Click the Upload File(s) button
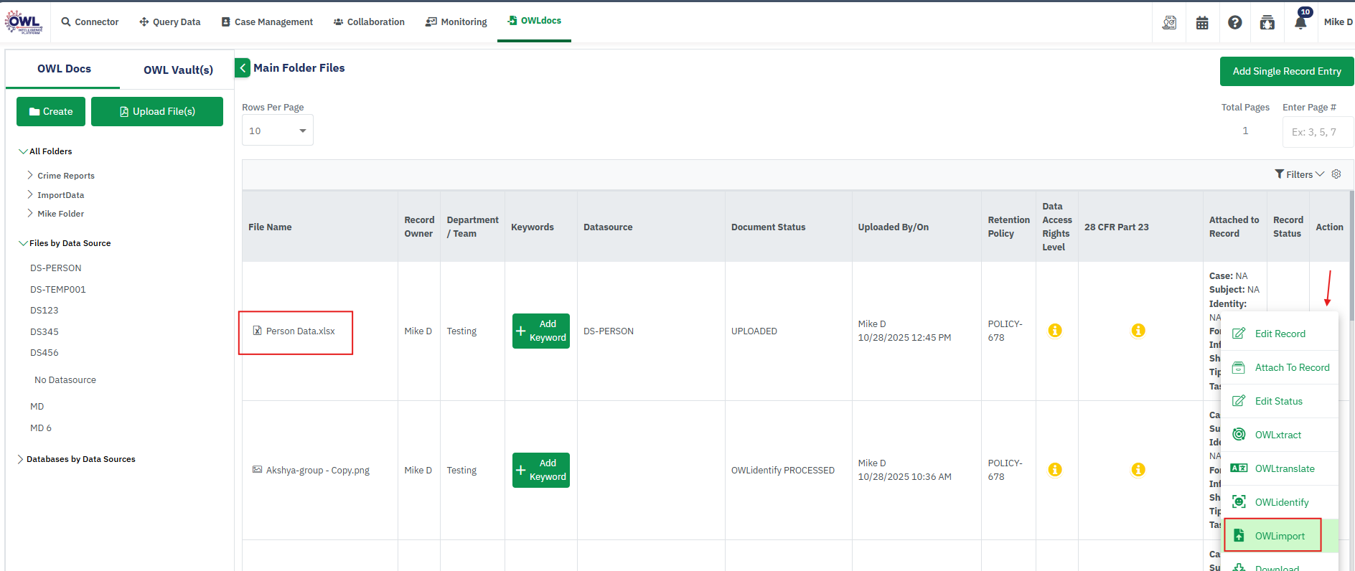The height and width of the screenshot is (571, 1355). coord(157,112)
